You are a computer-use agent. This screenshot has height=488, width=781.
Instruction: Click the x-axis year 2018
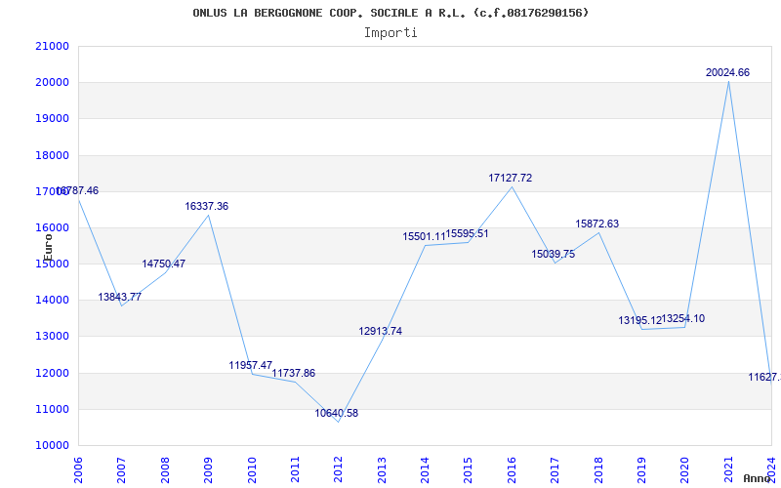(x=598, y=469)
